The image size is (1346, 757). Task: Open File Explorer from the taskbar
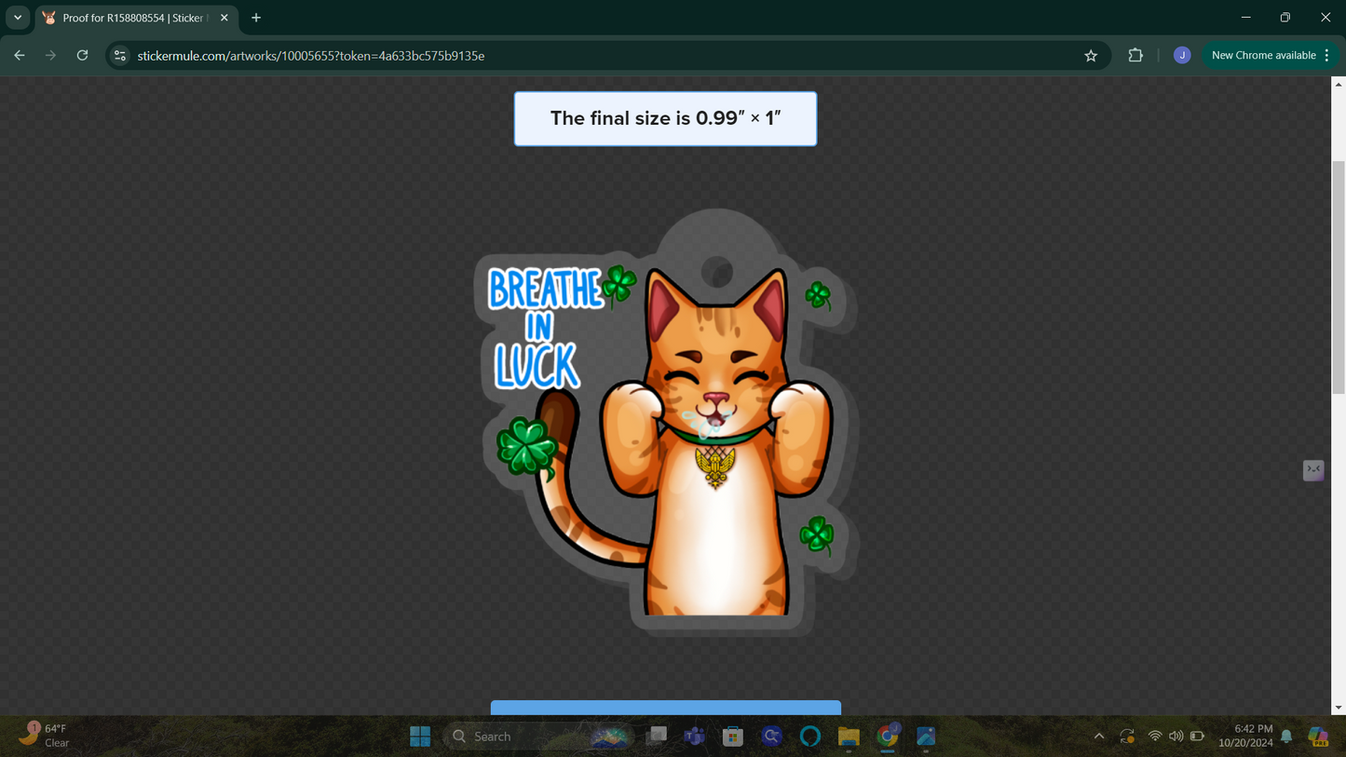pyautogui.click(x=848, y=737)
